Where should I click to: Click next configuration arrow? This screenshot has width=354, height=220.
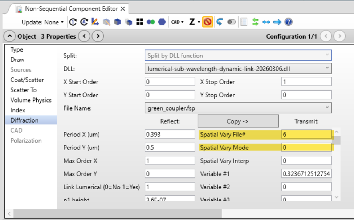tap(339, 36)
